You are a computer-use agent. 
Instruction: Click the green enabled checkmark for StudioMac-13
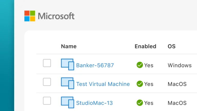click(x=140, y=103)
